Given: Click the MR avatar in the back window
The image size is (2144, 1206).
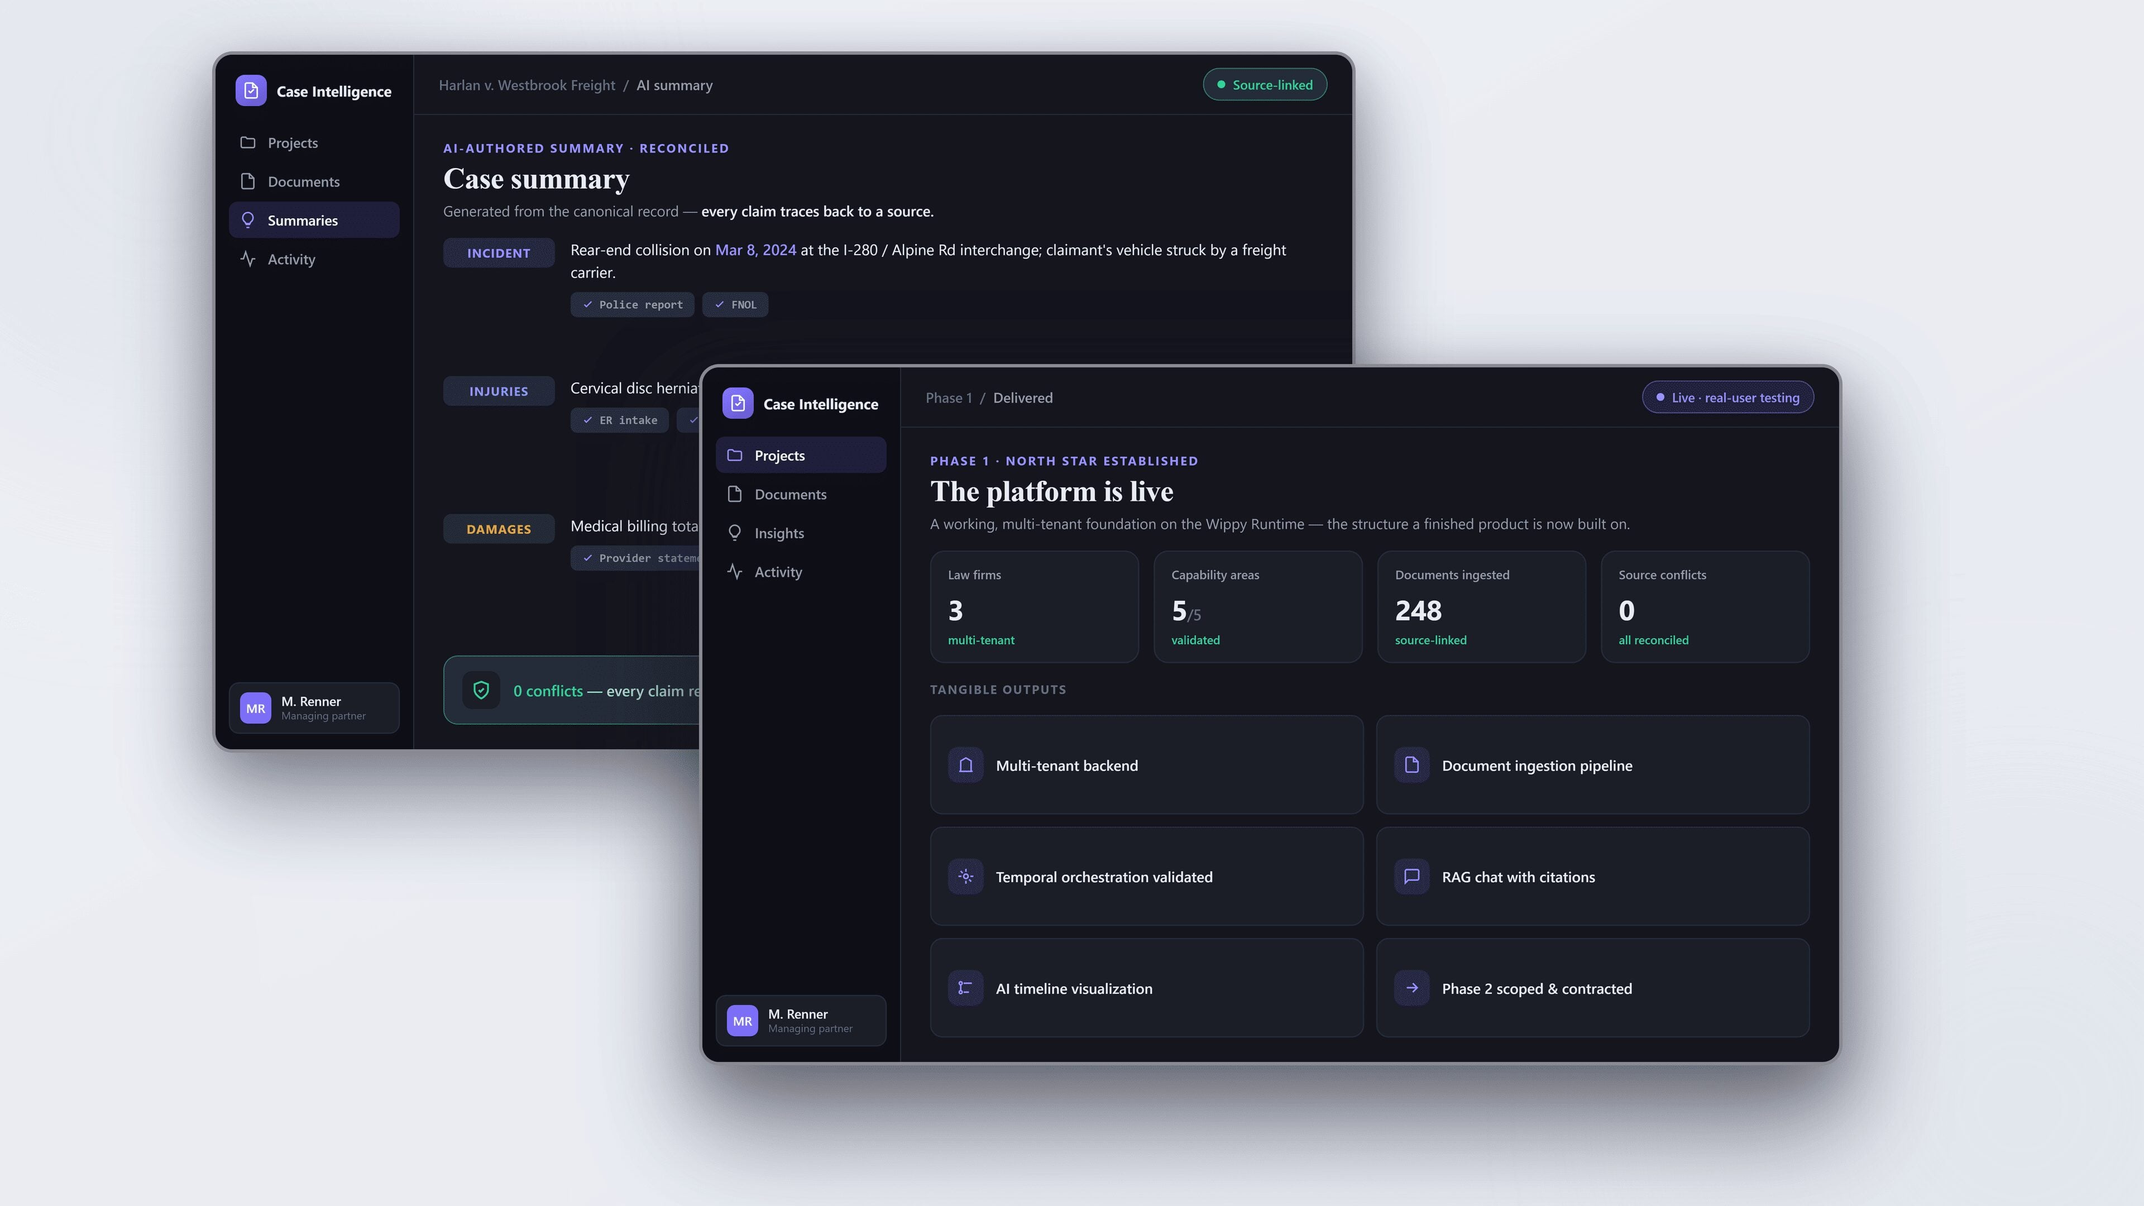Looking at the screenshot, I should (256, 709).
